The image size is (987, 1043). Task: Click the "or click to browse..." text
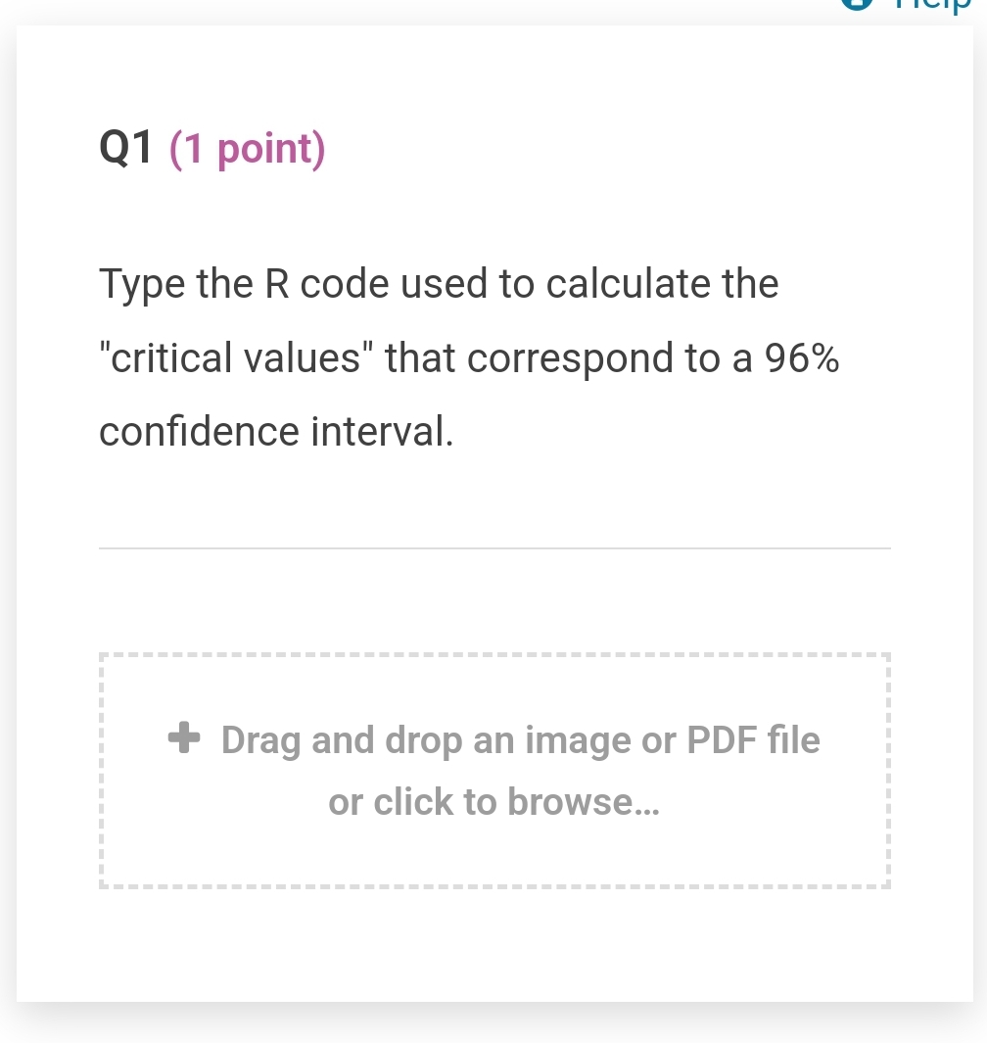pyautogui.click(x=494, y=802)
